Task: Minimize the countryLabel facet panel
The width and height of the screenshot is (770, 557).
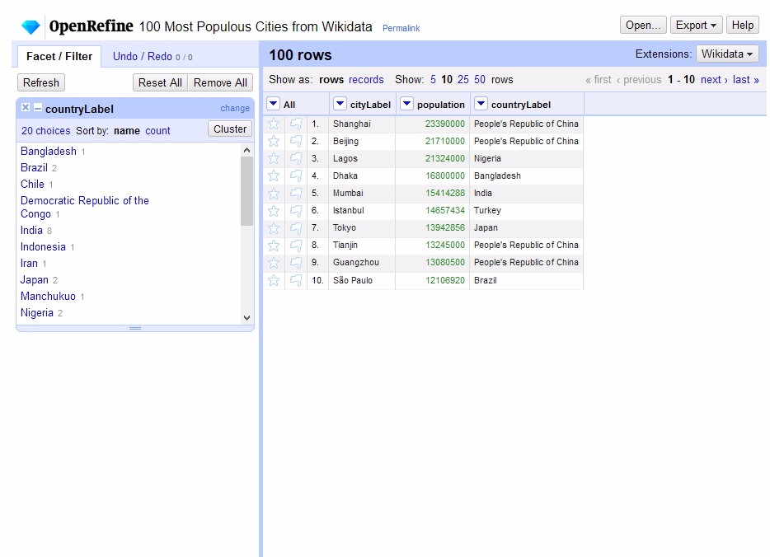Action: pos(38,107)
